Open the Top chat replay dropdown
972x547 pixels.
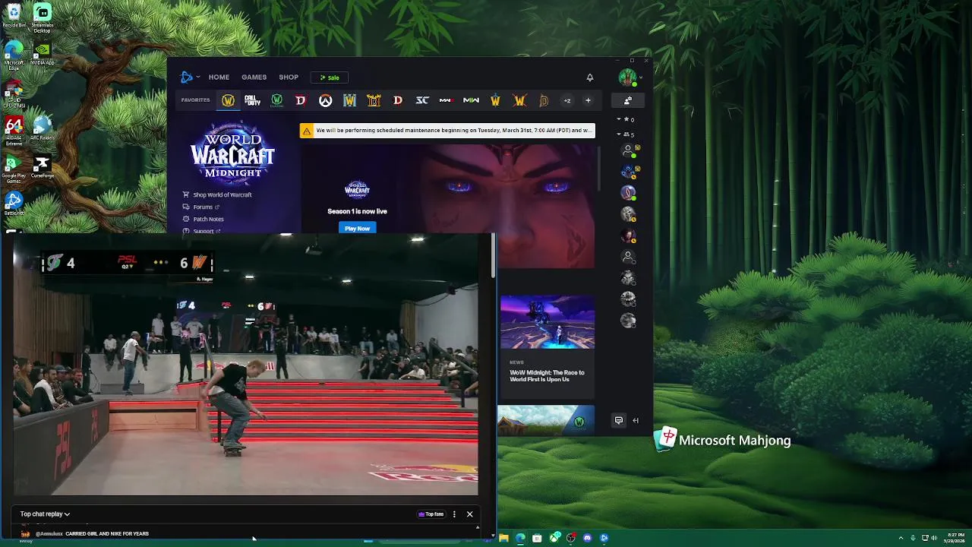coord(45,514)
